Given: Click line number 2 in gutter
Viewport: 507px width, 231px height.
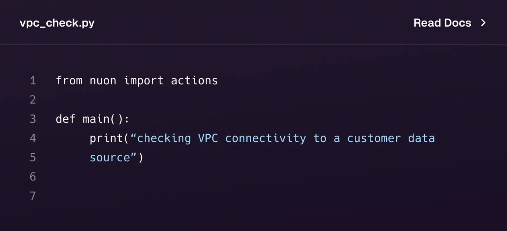Looking at the screenshot, I should 33,100.
